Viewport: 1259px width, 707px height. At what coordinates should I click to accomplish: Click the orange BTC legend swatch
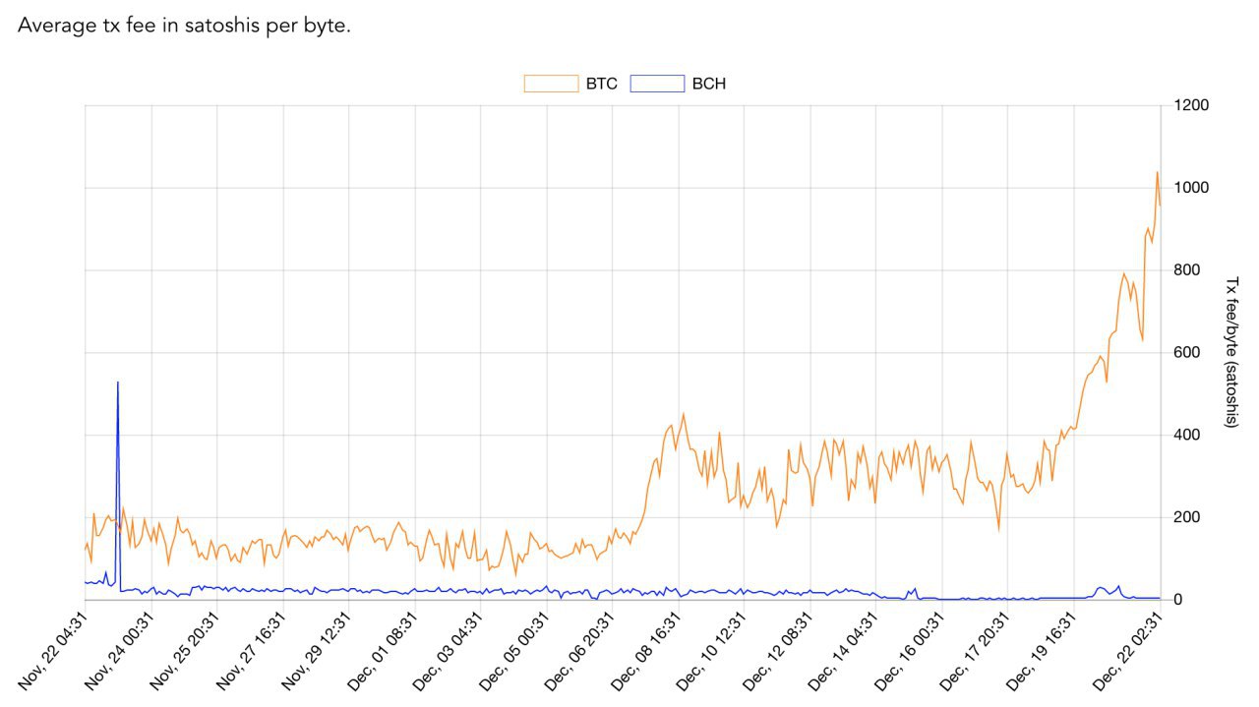click(551, 84)
